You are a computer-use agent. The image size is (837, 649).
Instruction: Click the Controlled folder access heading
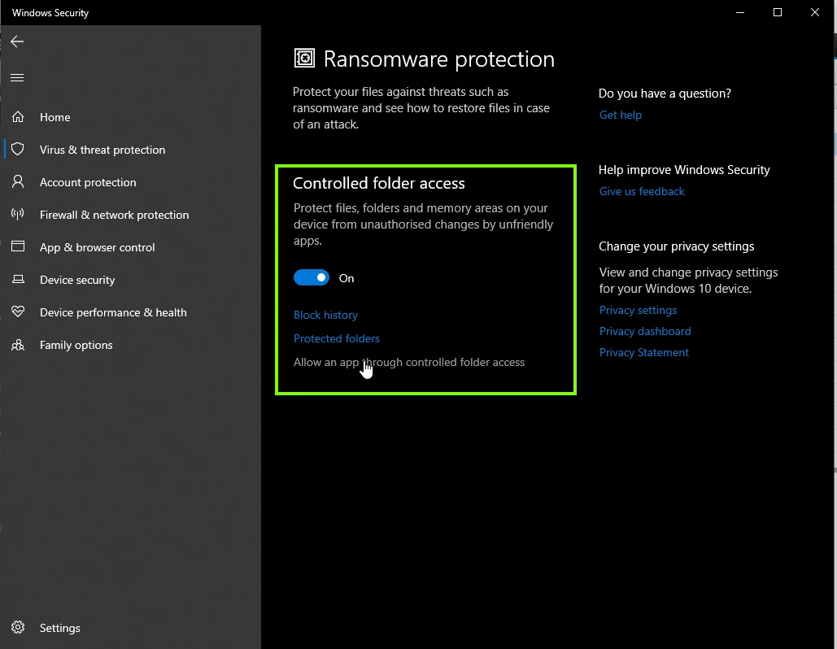tap(379, 183)
